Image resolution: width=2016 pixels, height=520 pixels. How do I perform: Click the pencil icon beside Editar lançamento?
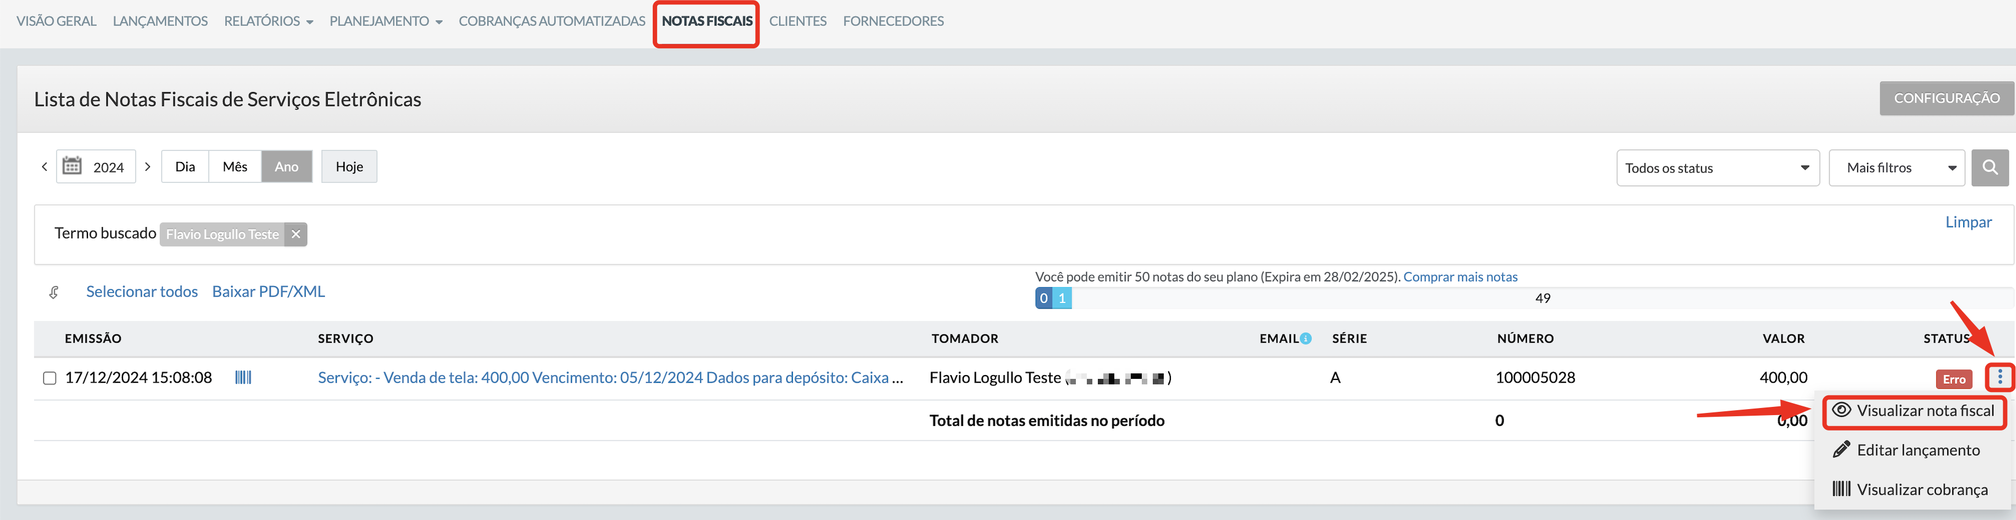click(x=1841, y=450)
